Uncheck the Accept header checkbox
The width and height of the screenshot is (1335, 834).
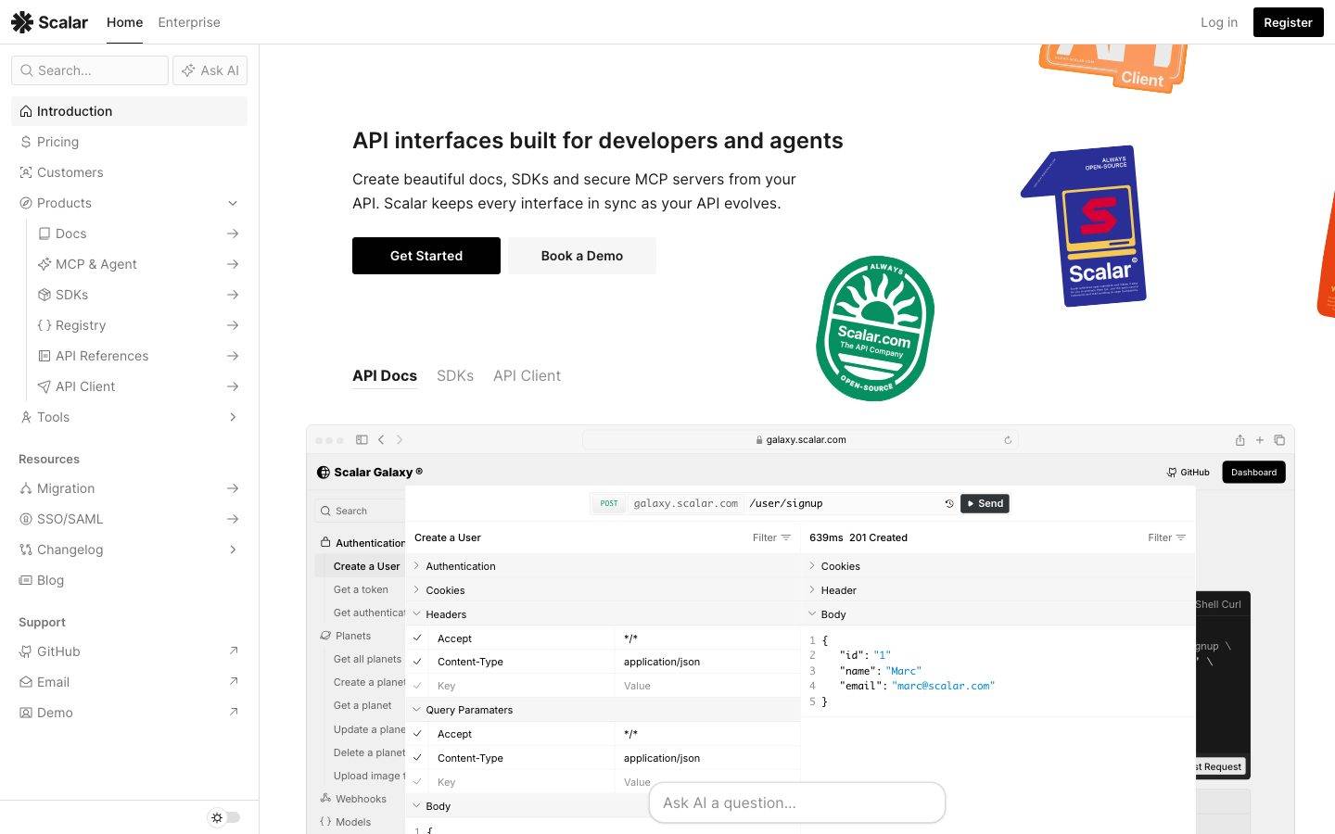pos(417,638)
